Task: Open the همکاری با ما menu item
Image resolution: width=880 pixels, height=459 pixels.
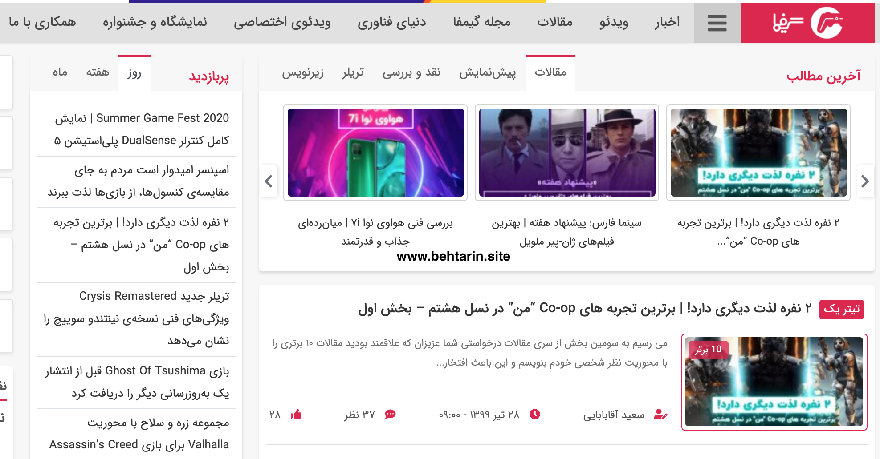Action: [x=42, y=22]
